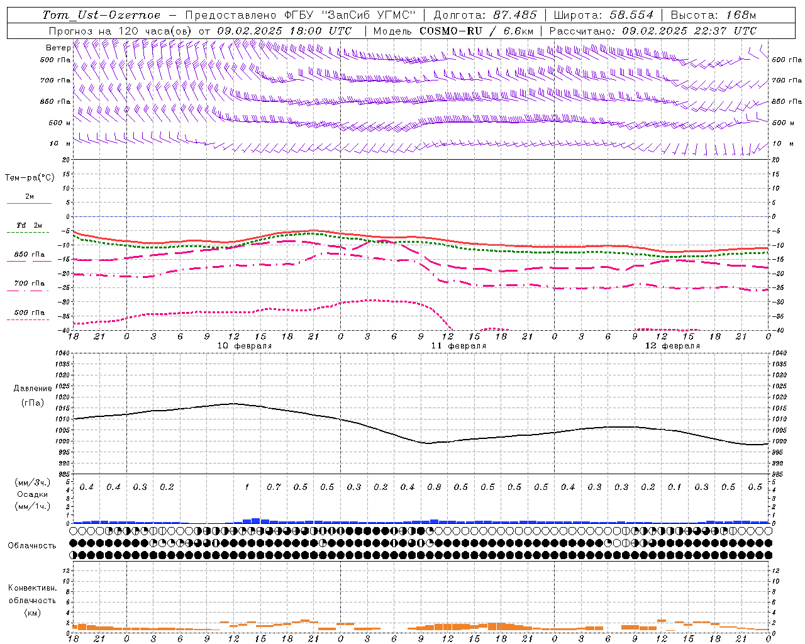Click the 3-hour precipitation value '0.8'
Screen dimensions: 805x644
pos(434,487)
